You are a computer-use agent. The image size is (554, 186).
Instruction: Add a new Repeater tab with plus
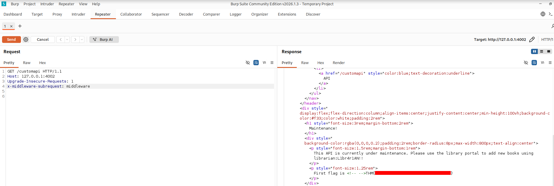click(x=20, y=26)
